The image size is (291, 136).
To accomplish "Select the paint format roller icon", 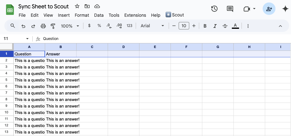I will tap(53, 26).
